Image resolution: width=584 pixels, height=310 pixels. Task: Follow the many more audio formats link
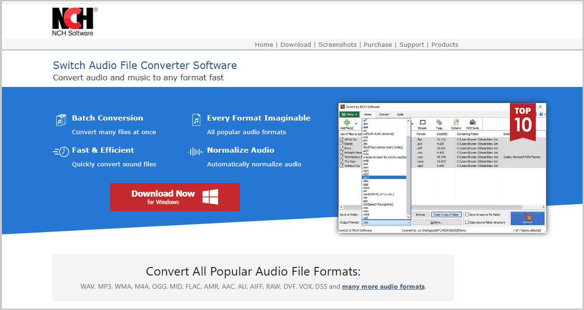tap(383, 286)
